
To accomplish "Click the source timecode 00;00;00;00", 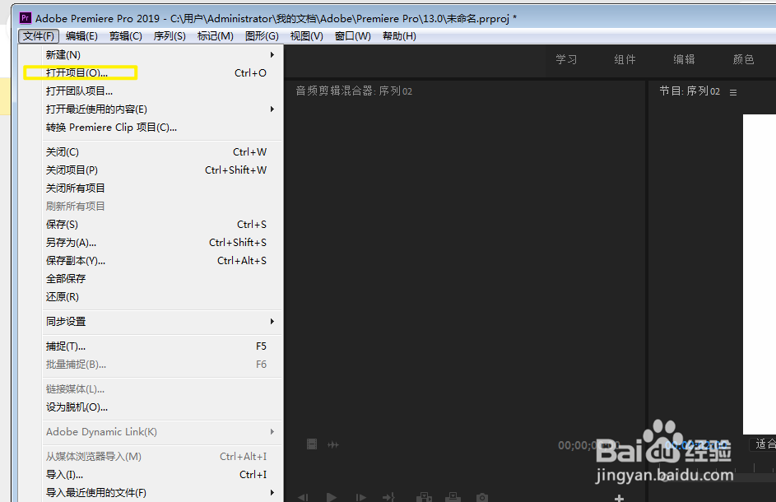I will 589,445.
